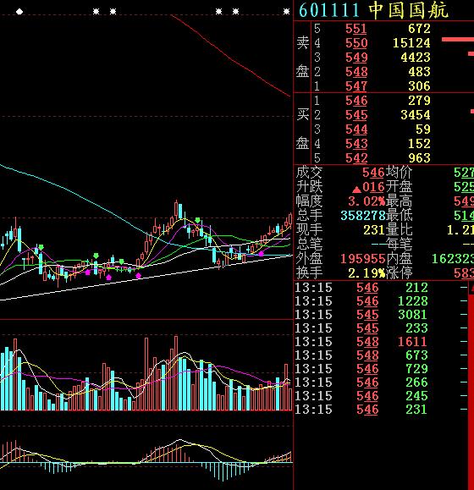
Task: Click buy volume 279
Action: 419,101
